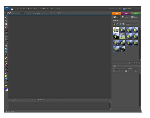The width and height of the screenshot is (150, 118).
Task: Collapse the Effects panel
Action: point(113,21)
